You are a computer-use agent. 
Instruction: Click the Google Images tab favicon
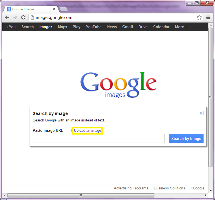9,9
